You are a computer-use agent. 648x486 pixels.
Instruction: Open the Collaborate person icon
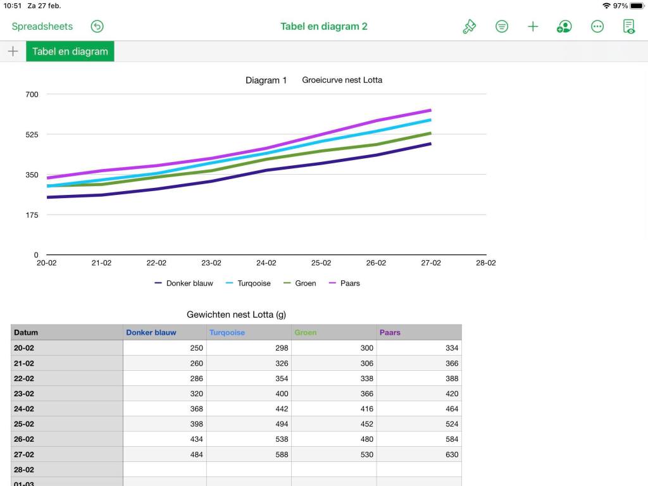564,27
